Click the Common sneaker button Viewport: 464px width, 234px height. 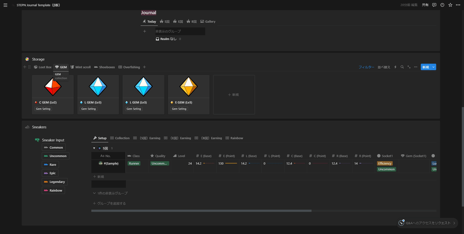point(54,148)
